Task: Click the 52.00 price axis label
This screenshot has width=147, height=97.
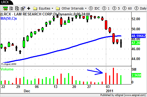Action: tap(136, 19)
